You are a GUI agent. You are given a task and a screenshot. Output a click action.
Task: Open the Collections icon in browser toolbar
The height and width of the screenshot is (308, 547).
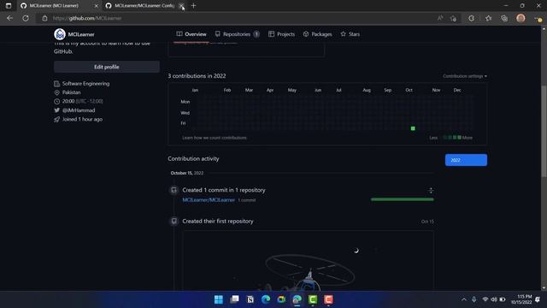(504, 18)
